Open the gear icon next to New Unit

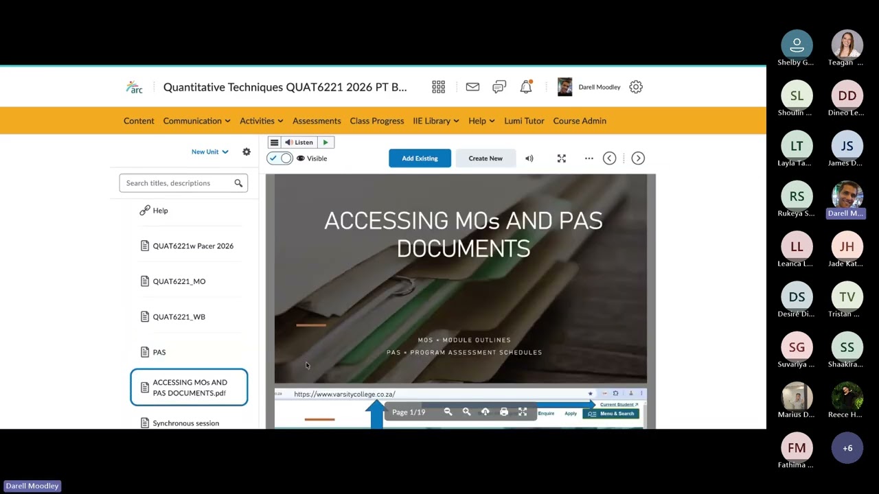[247, 152]
